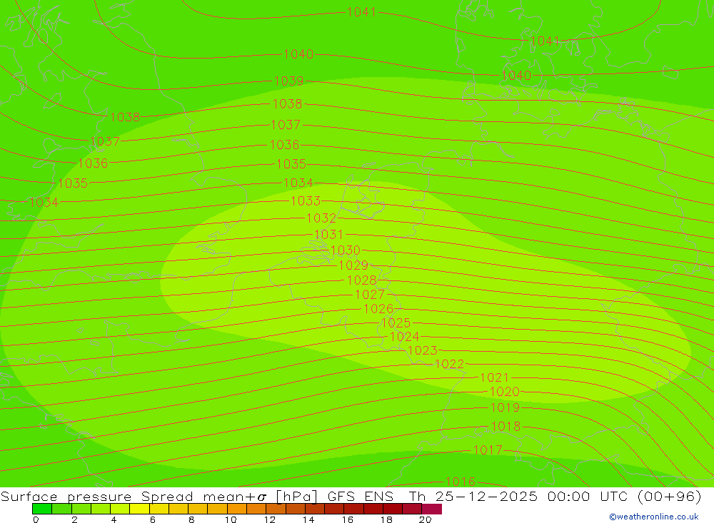
Task: Click the 1022 isobar label
Action: [x=449, y=364]
